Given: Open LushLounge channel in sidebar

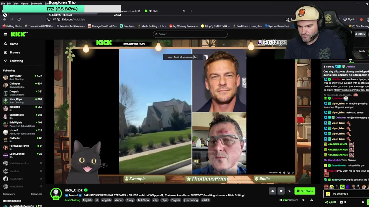Looking at the screenshot, I should [22, 155].
